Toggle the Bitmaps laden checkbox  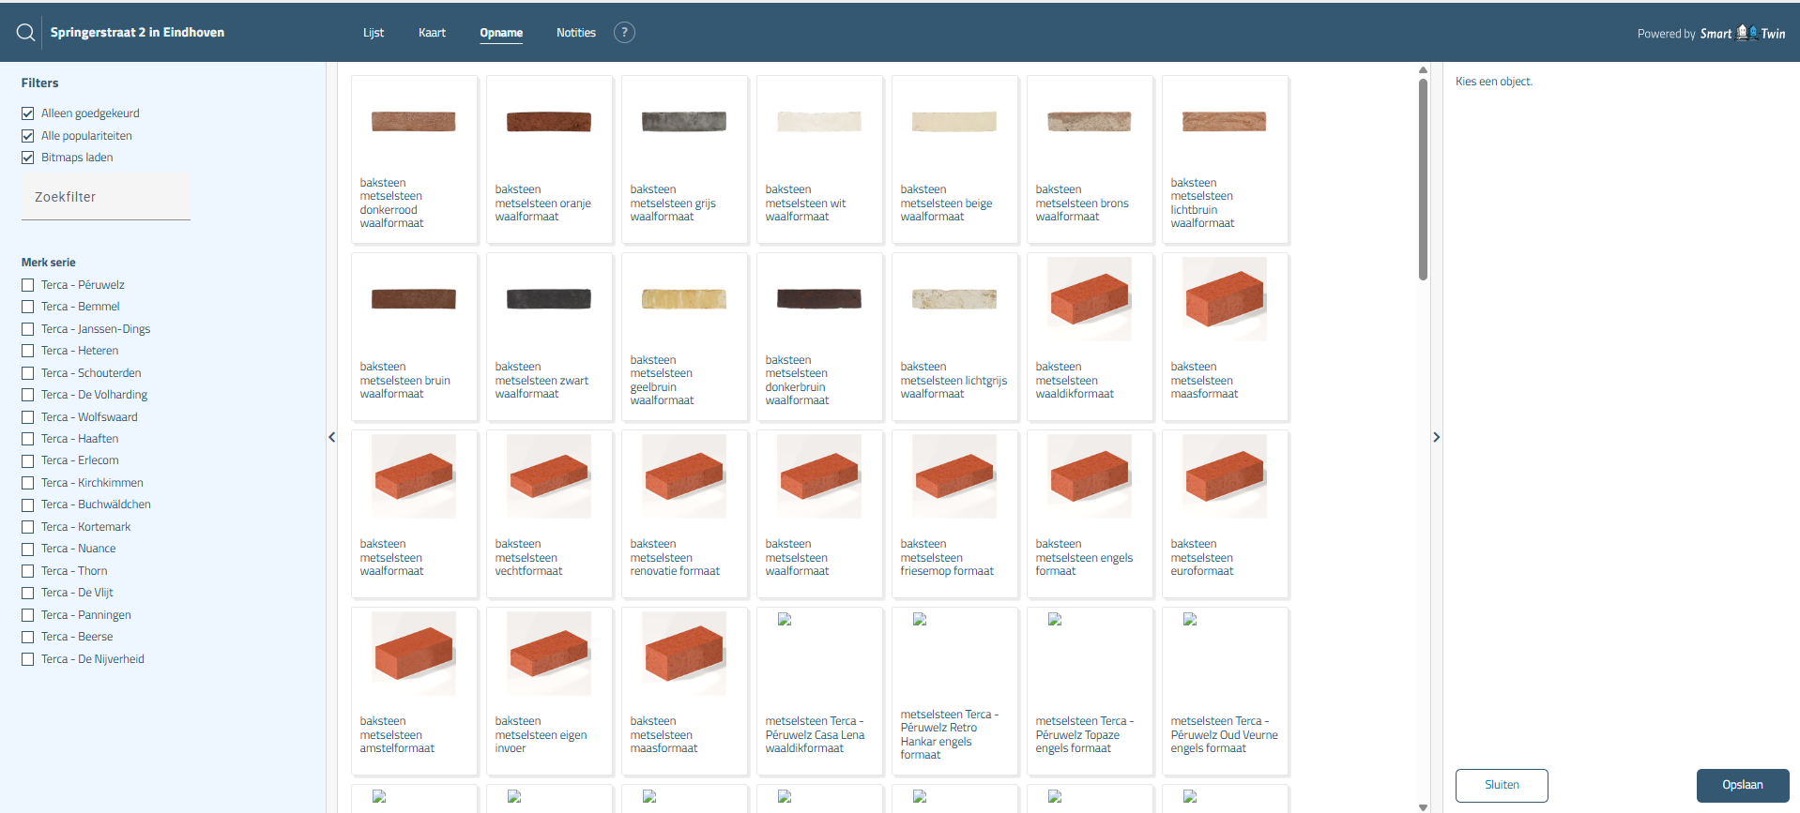click(28, 158)
